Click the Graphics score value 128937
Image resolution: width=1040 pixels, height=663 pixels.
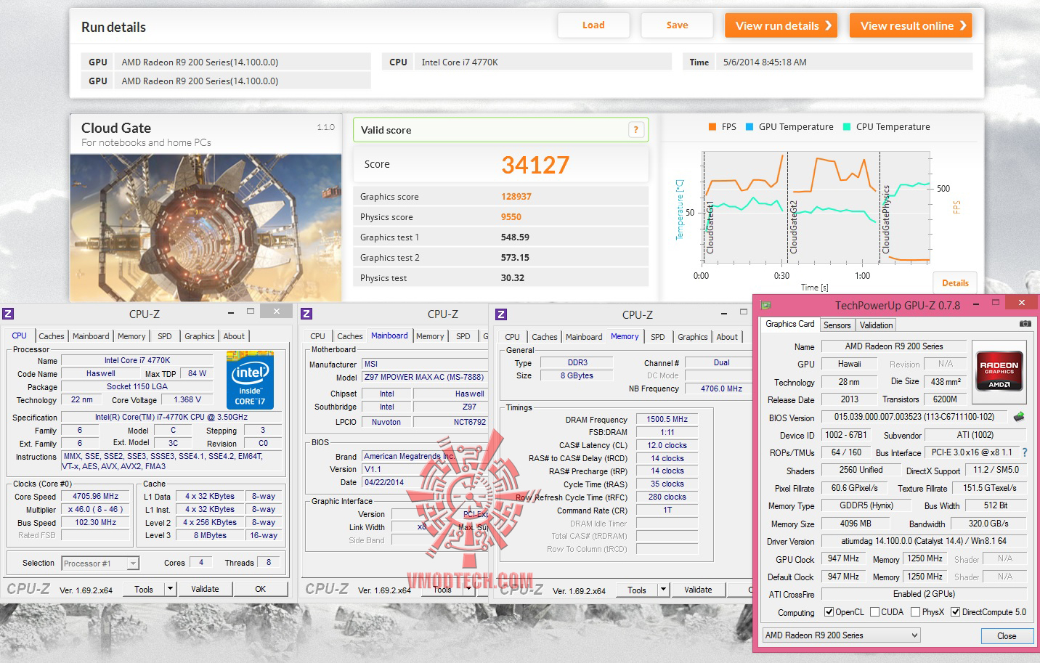pos(516,197)
